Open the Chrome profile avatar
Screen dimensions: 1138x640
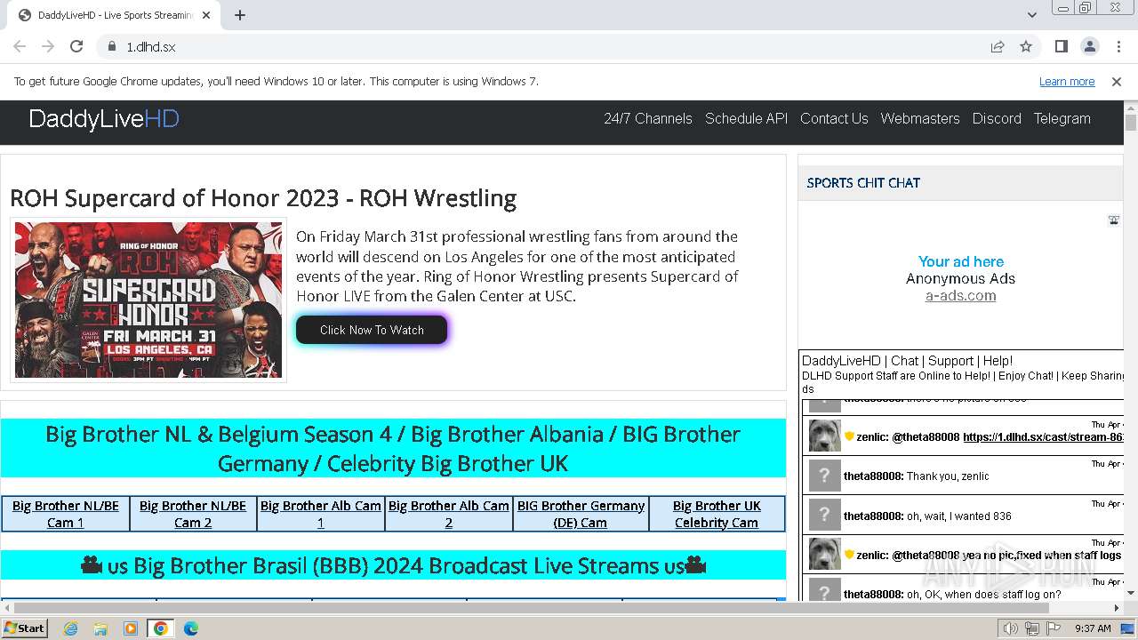pos(1090,46)
